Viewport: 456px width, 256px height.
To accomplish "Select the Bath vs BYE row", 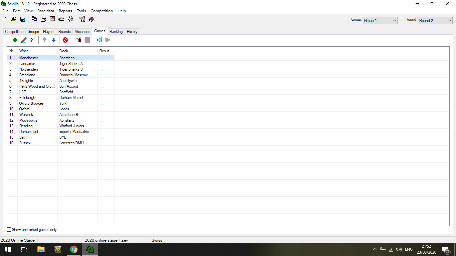I will pos(61,137).
